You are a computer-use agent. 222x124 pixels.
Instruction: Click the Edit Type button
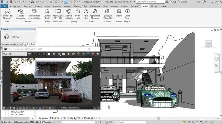coord(29,44)
